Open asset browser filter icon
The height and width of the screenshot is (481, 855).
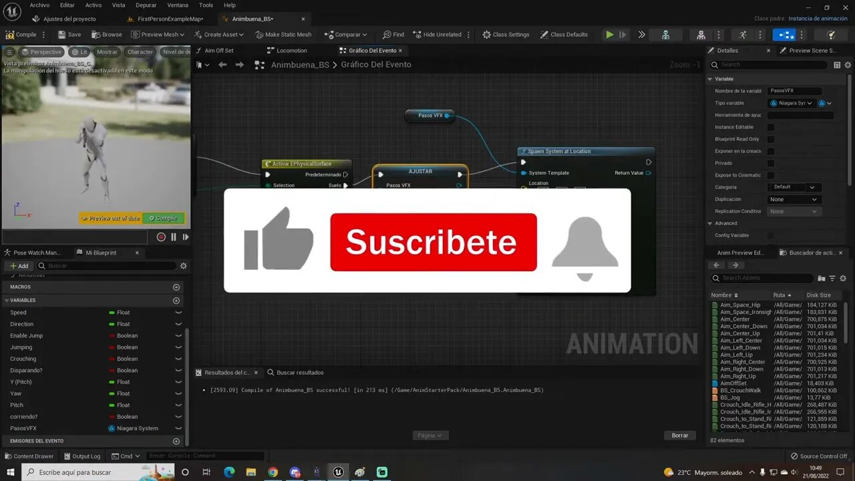[832, 278]
